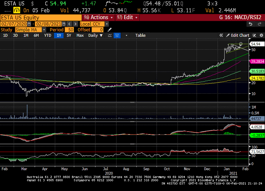Open chart type options dropdown arrow

(x=126, y=36)
